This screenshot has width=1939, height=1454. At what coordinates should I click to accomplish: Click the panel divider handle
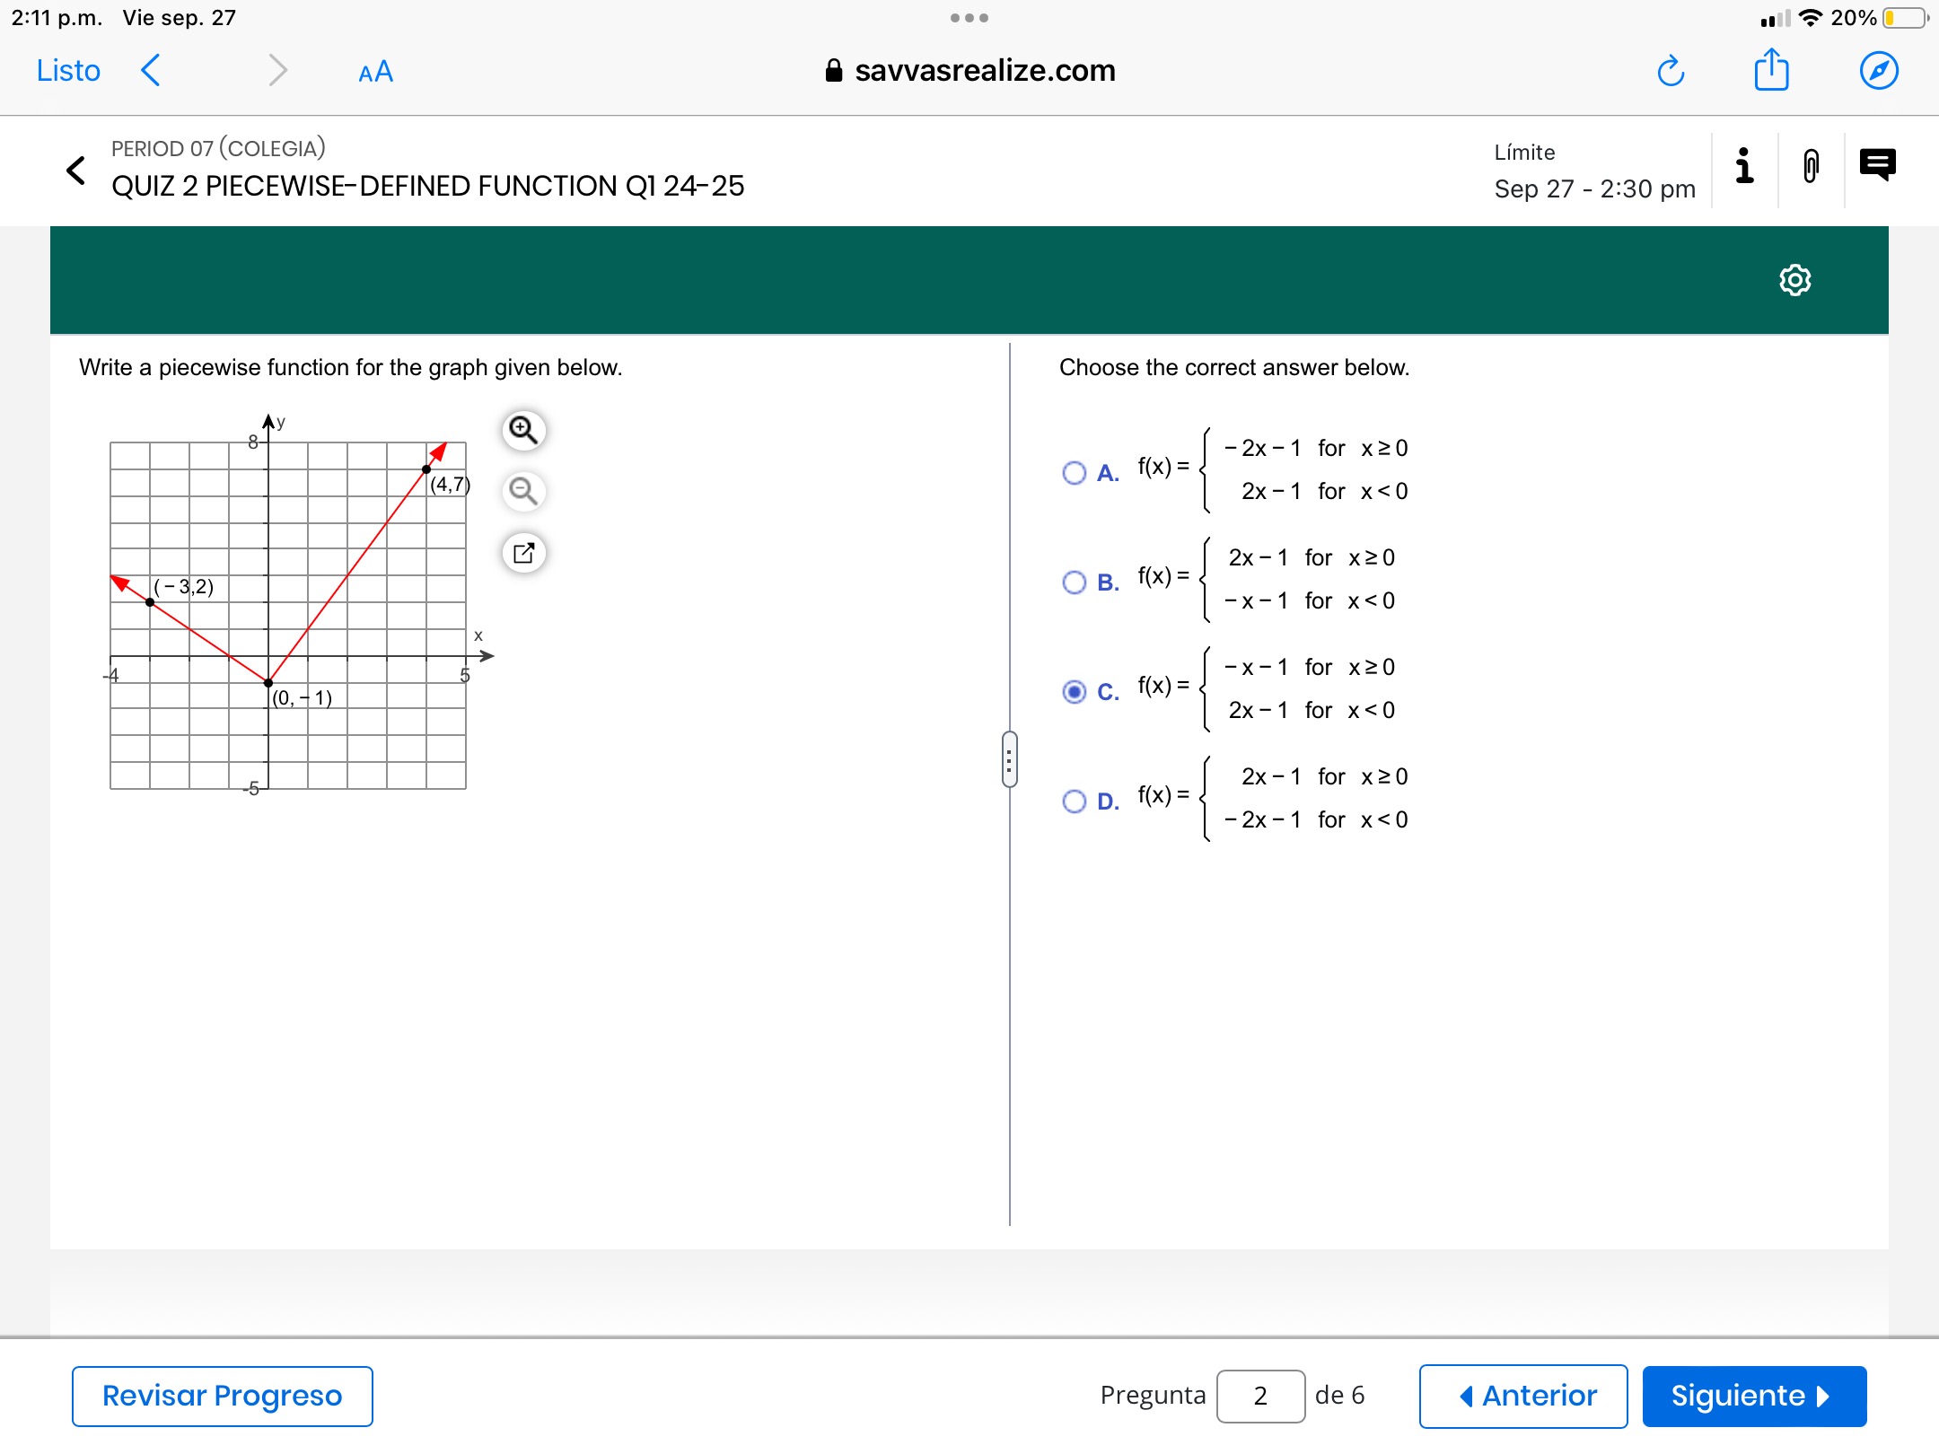click(1009, 759)
